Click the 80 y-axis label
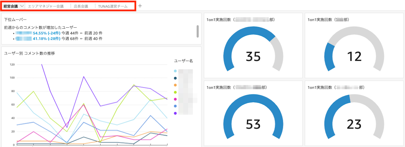 coord(13,91)
